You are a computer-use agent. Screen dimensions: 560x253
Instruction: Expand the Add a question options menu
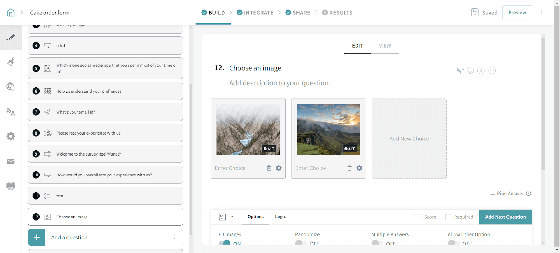(x=174, y=237)
